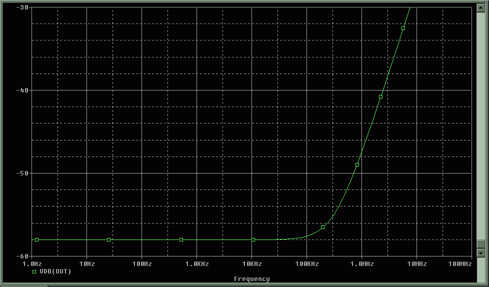The image size is (489, 287).
Task: Click the trace marker near -49 dB
Action: point(357,165)
